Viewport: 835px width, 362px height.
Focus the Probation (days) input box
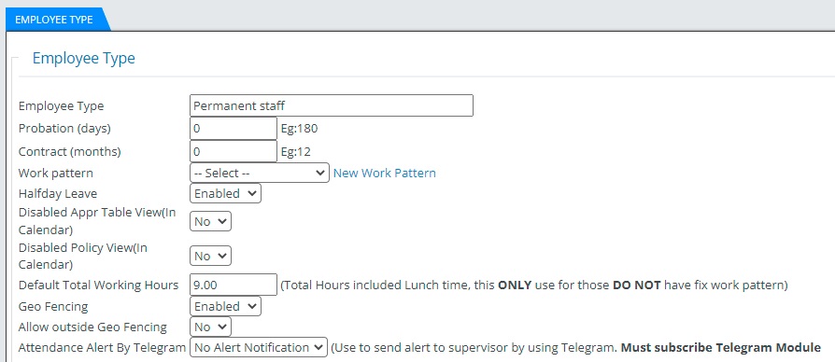tap(234, 129)
